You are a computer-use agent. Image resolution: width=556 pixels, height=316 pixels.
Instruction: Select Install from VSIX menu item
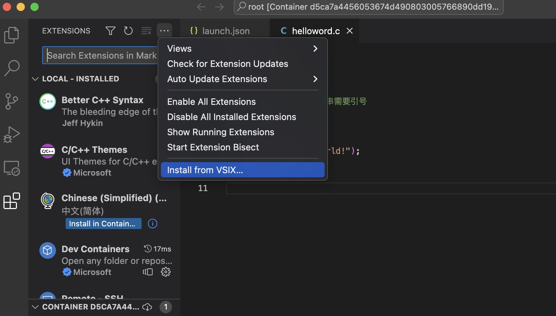click(x=242, y=170)
